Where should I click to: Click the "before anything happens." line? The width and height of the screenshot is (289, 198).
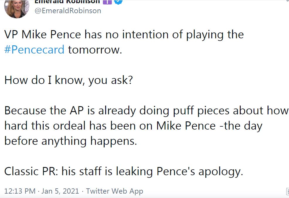pyautogui.click(x=71, y=141)
